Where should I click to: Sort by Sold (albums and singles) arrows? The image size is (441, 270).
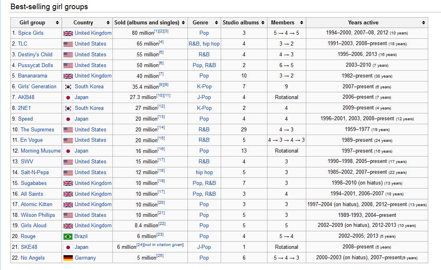click(184, 23)
